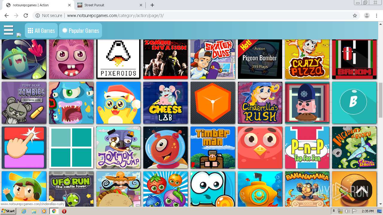The width and height of the screenshot is (383, 215).
Task: Open the Skater Dude game tile
Action: [x=213, y=59]
